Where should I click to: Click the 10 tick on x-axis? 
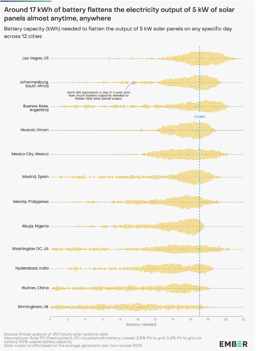[x=138, y=319]
